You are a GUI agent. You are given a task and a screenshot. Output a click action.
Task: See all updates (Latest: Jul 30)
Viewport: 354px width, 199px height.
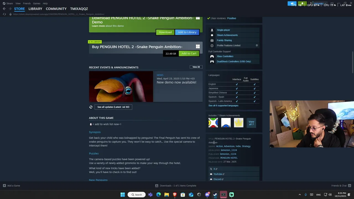113,107
